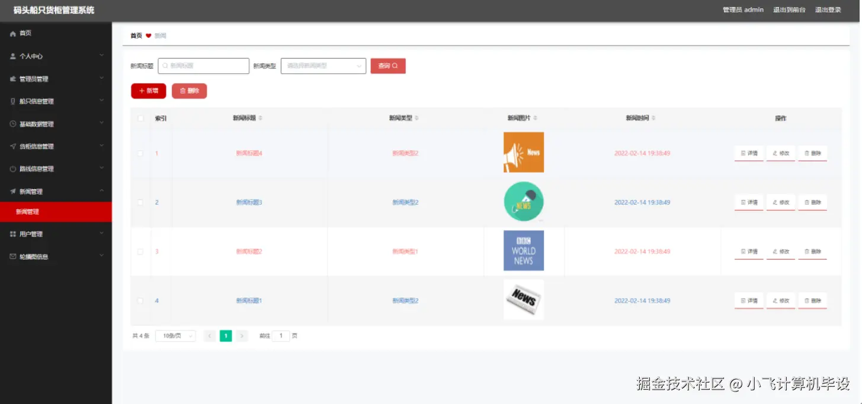The height and width of the screenshot is (404, 862).
Task: Click the red 新增 add button
Action: click(148, 91)
